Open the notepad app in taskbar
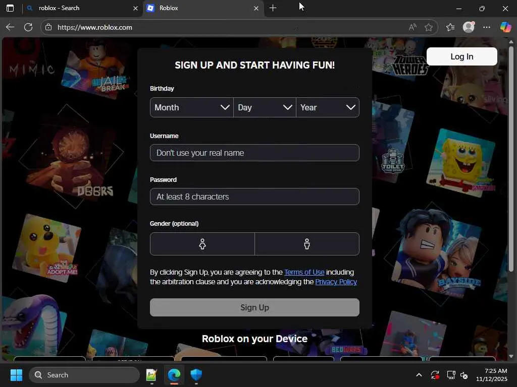The image size is (517, 387). (x=151, y=375)
